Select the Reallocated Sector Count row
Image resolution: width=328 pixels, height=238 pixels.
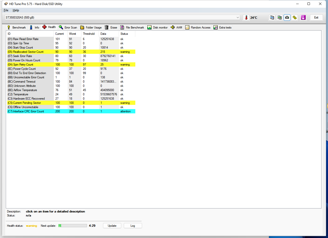[28, 52]
